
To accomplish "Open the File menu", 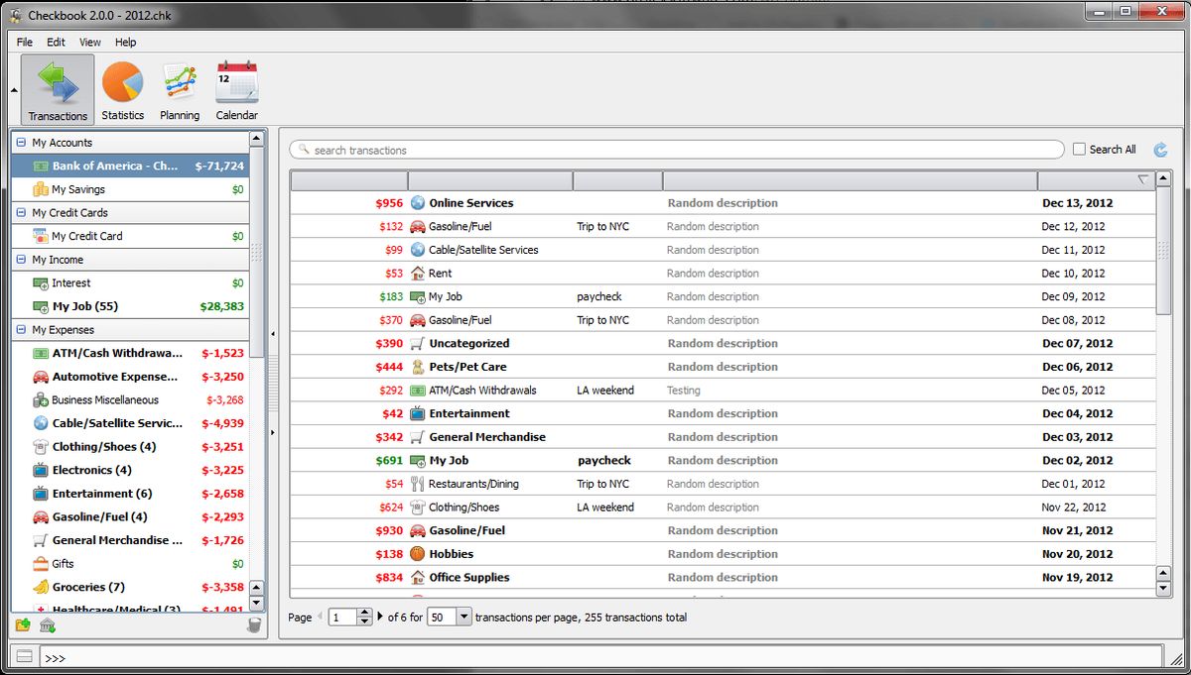I will [x=23, y=42].
